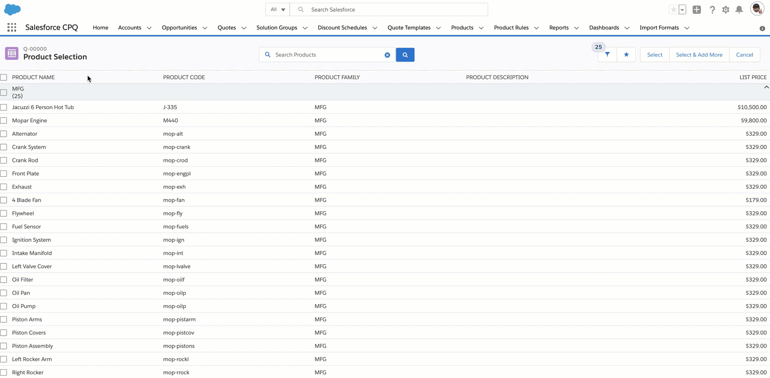Open the notifications bell
The width and height of the screenshot is (770, 378).
[x=739, y=10]
